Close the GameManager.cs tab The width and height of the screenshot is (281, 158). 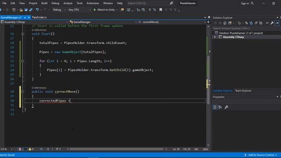tap(29, 18)
